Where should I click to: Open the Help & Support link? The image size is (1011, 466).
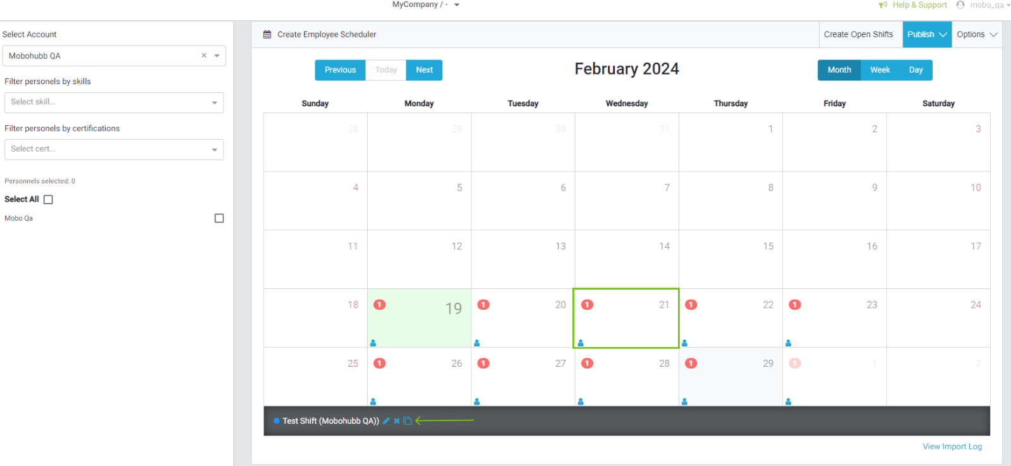(x=919, y=5)
